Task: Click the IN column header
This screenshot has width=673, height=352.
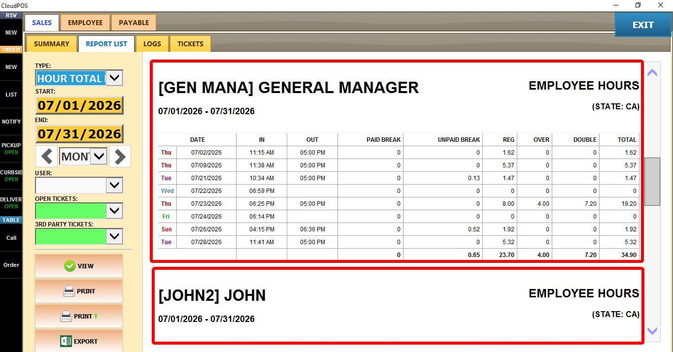Action: click(262, 140)
